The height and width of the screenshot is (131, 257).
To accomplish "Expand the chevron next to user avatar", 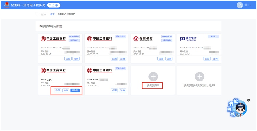I will click(x=250, y=5).
